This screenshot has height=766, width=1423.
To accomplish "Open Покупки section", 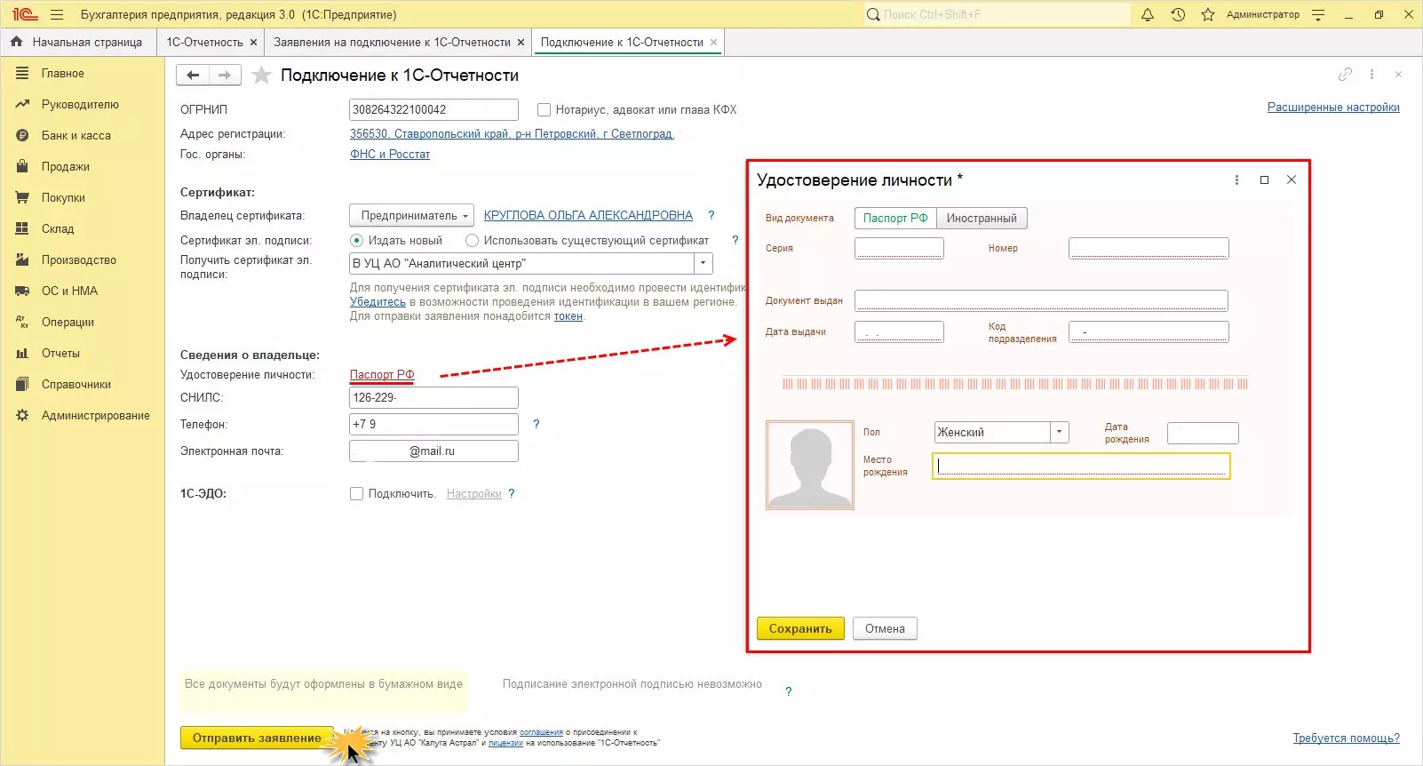I will point(83,198).
